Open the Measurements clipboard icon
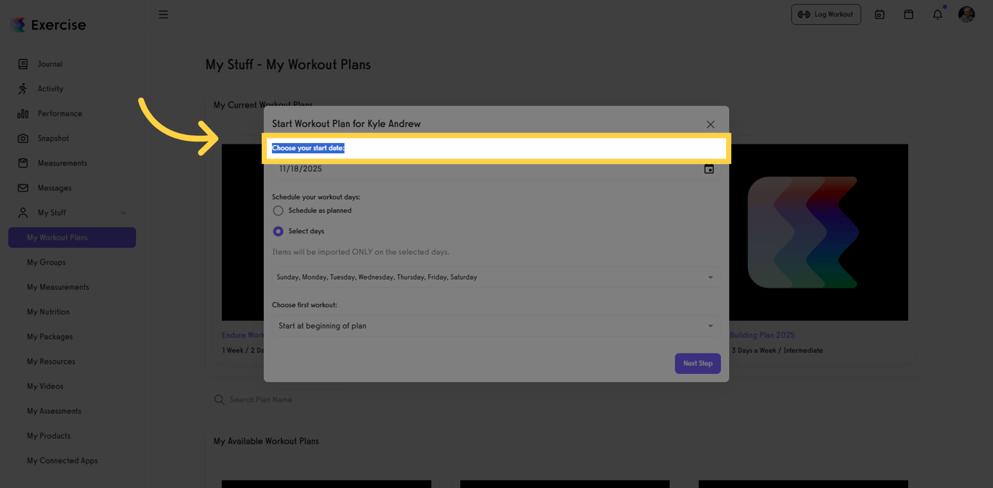 [24, 163]
